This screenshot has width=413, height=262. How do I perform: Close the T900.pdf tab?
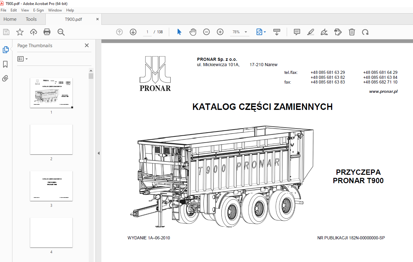[97, 19]
